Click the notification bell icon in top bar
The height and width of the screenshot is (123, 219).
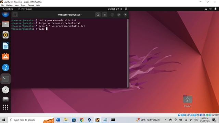tap(126, 9)
